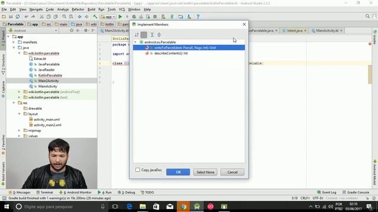The height and width of the screenshot is (212, 378).
Task: Click the Select None button
Action: click(x=205, y=172)
